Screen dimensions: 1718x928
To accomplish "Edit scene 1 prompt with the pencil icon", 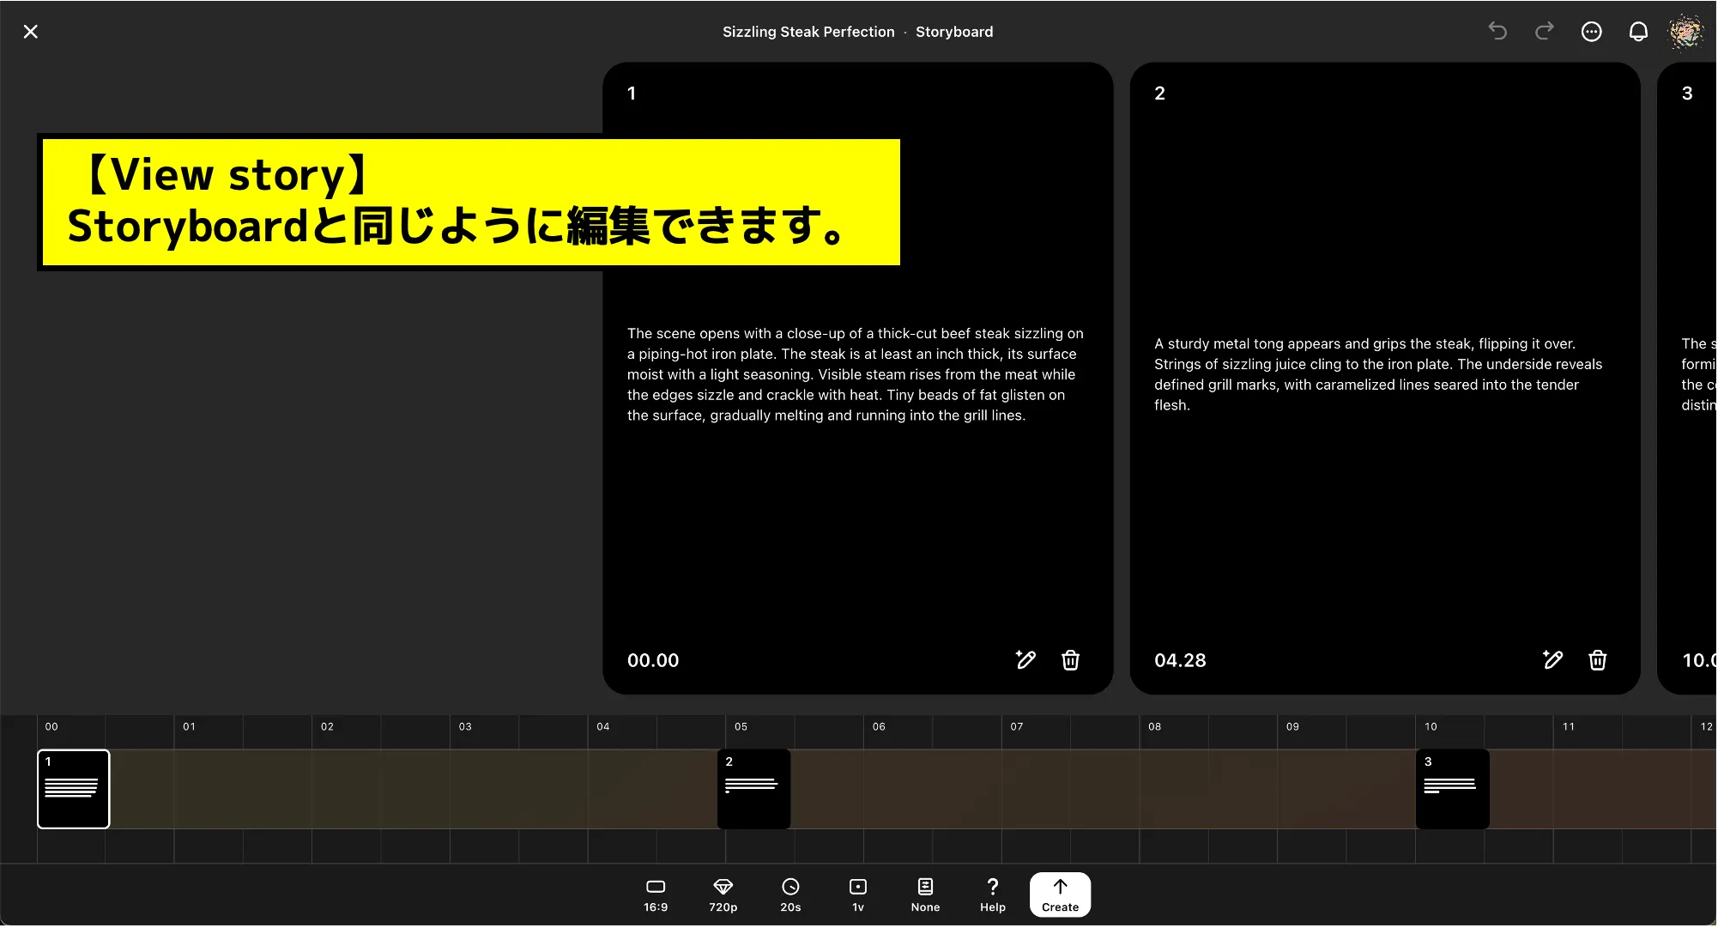I will [x=1025, y=660].
